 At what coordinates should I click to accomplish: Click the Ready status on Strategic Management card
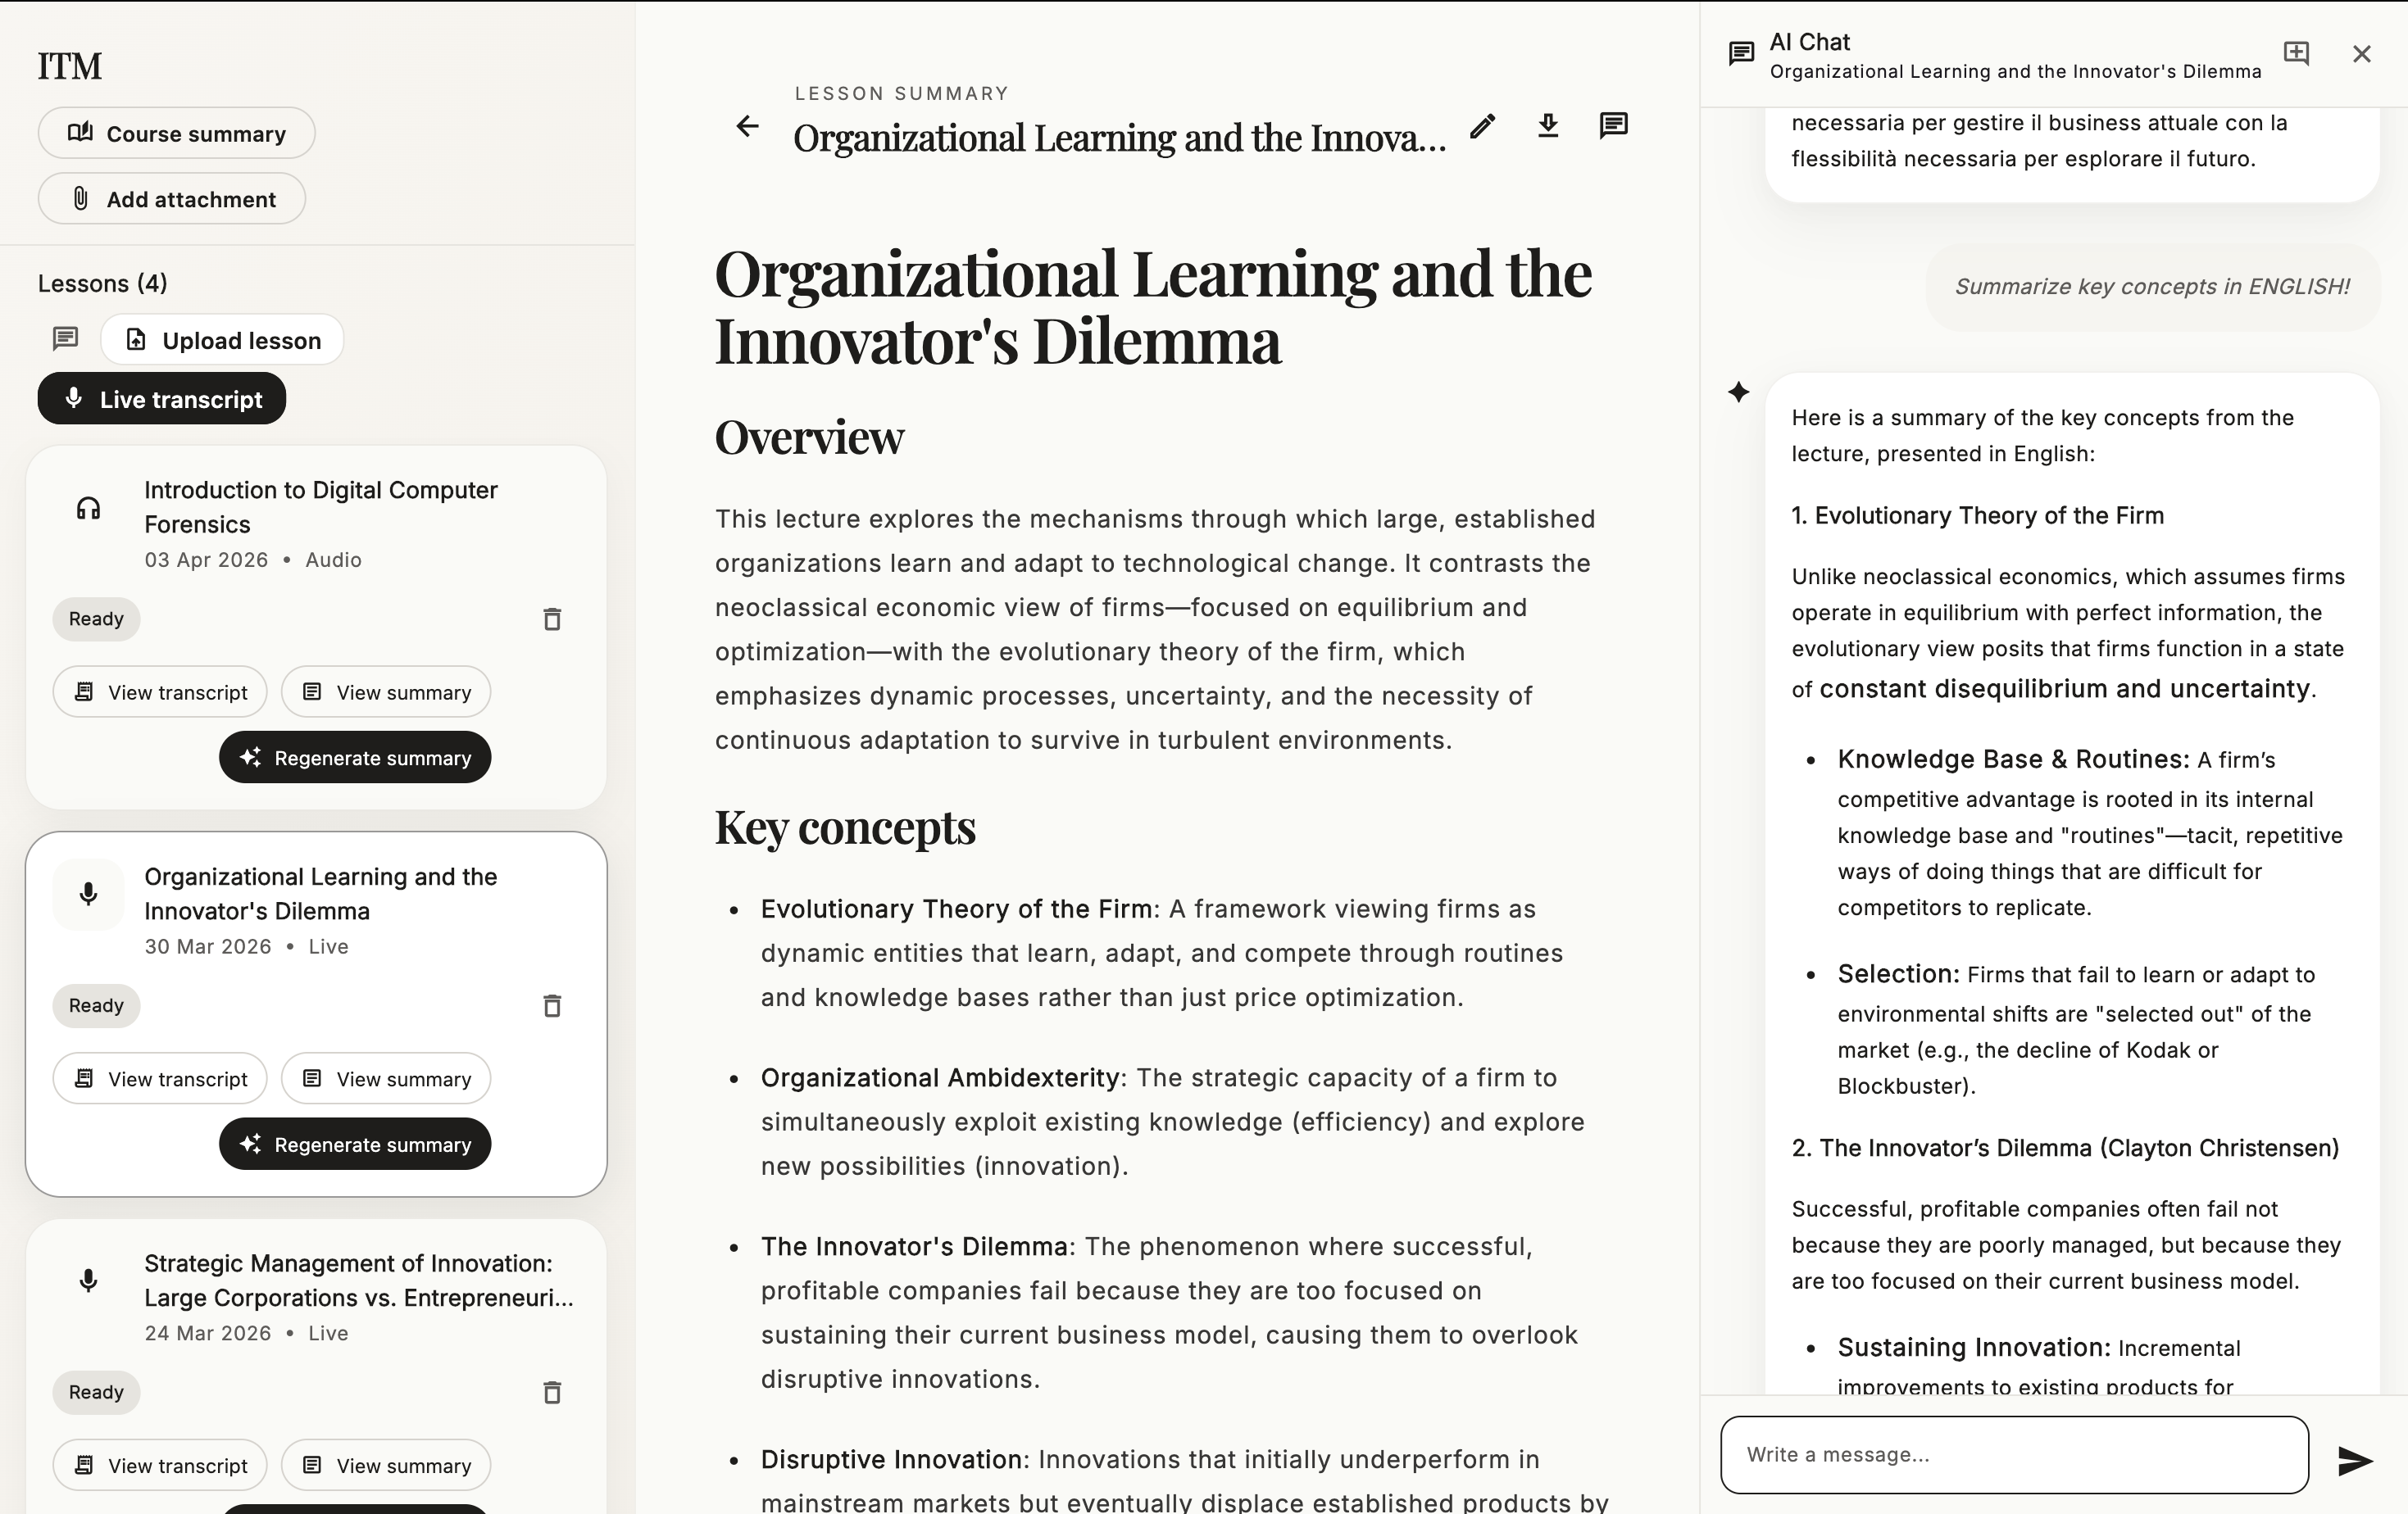pyautogui.click(x=96, y=1392)
